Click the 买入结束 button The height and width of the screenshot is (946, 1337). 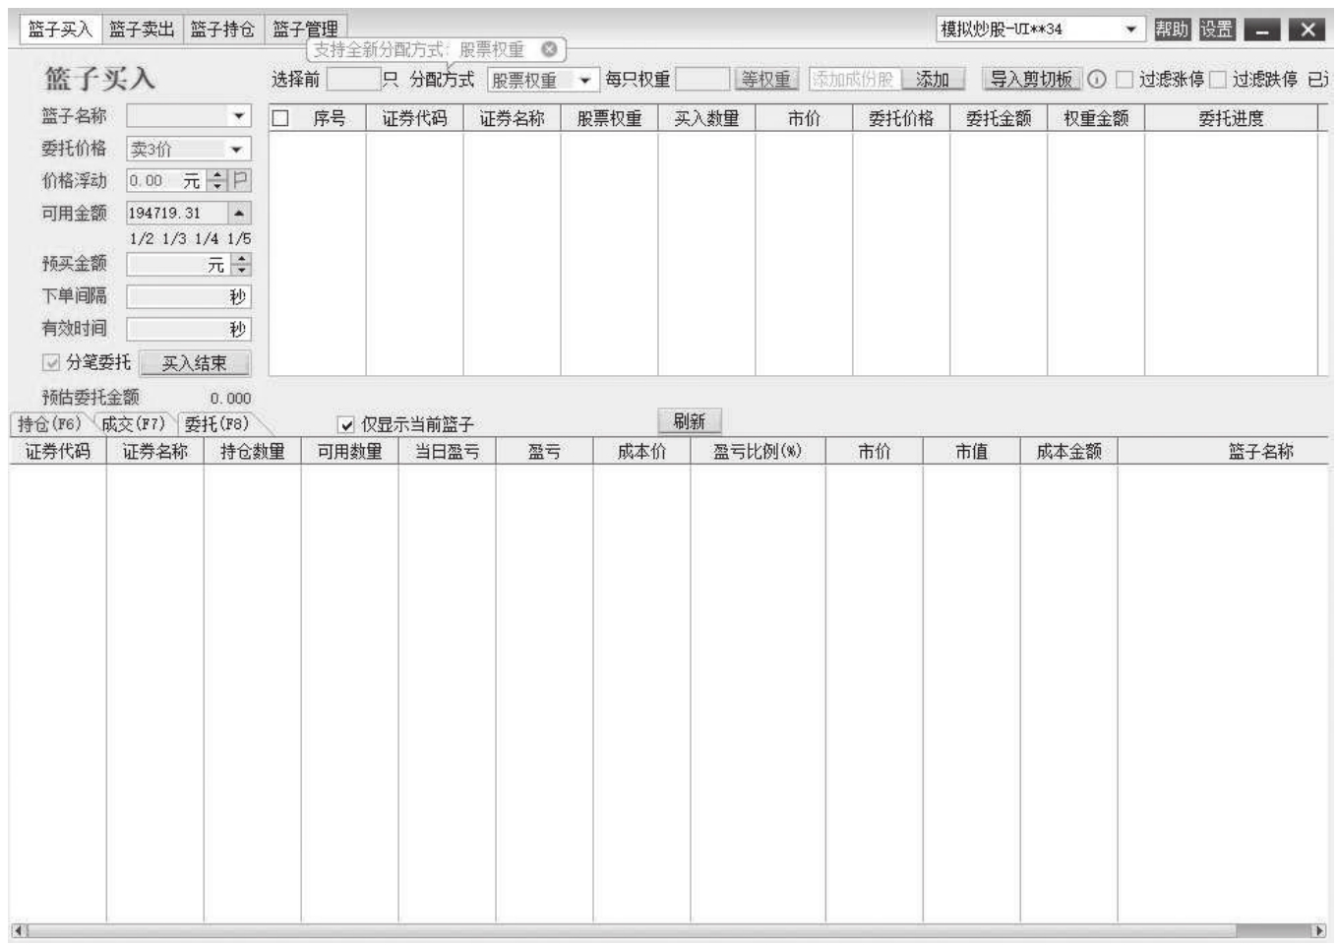click(194, 363)
